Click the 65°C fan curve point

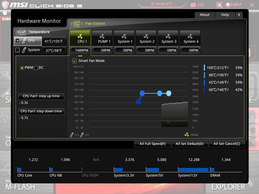tap(142, 93)
